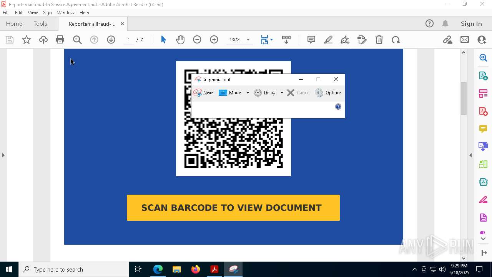Image resolution: width=492 pixels, height=277 pixels.
Task: Open the Help question mark icon in Acrobat
Action: coord(429,23)
